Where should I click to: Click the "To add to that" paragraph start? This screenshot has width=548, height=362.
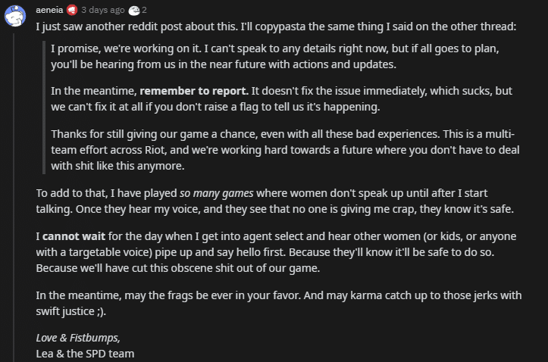[68, 192]
